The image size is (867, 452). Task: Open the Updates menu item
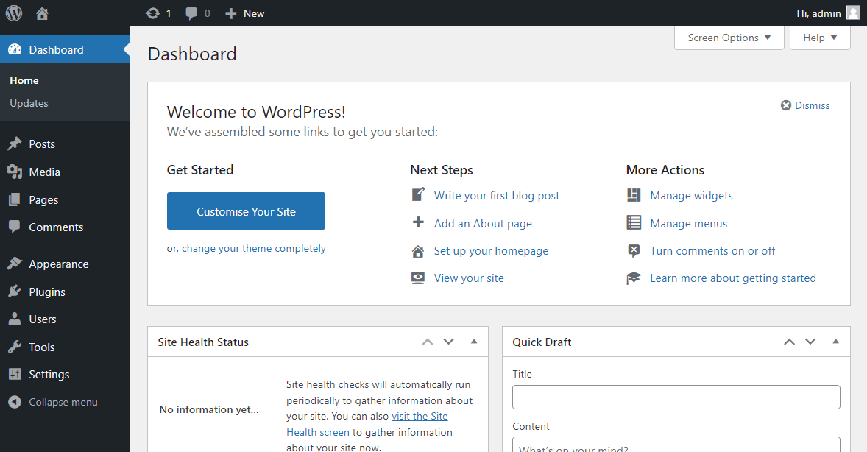tap(29, 103)
